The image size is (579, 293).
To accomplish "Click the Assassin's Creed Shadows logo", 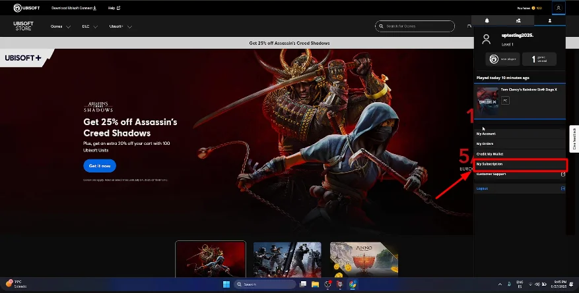I will 98,107.
